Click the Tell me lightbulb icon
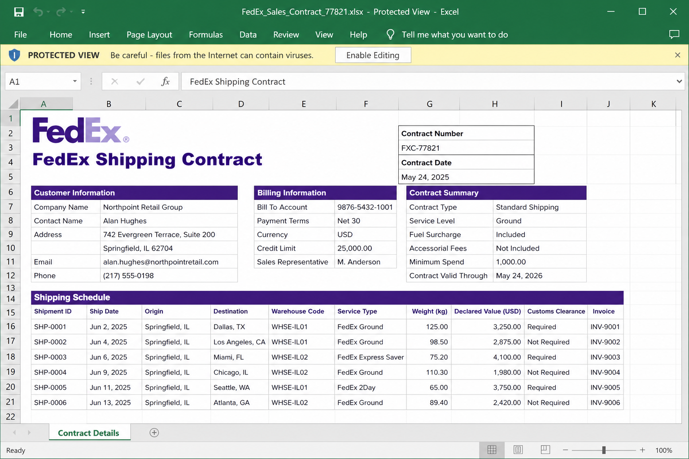689x459 pixels. (x=390, y=35)
